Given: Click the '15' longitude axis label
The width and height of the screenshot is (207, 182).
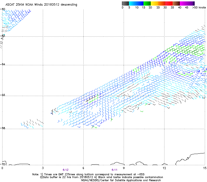Looking at the screenshot, I should (205, 168).
